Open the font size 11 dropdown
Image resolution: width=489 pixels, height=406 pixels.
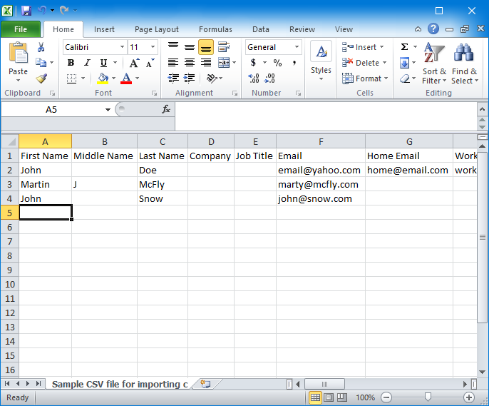coord(153,47)
